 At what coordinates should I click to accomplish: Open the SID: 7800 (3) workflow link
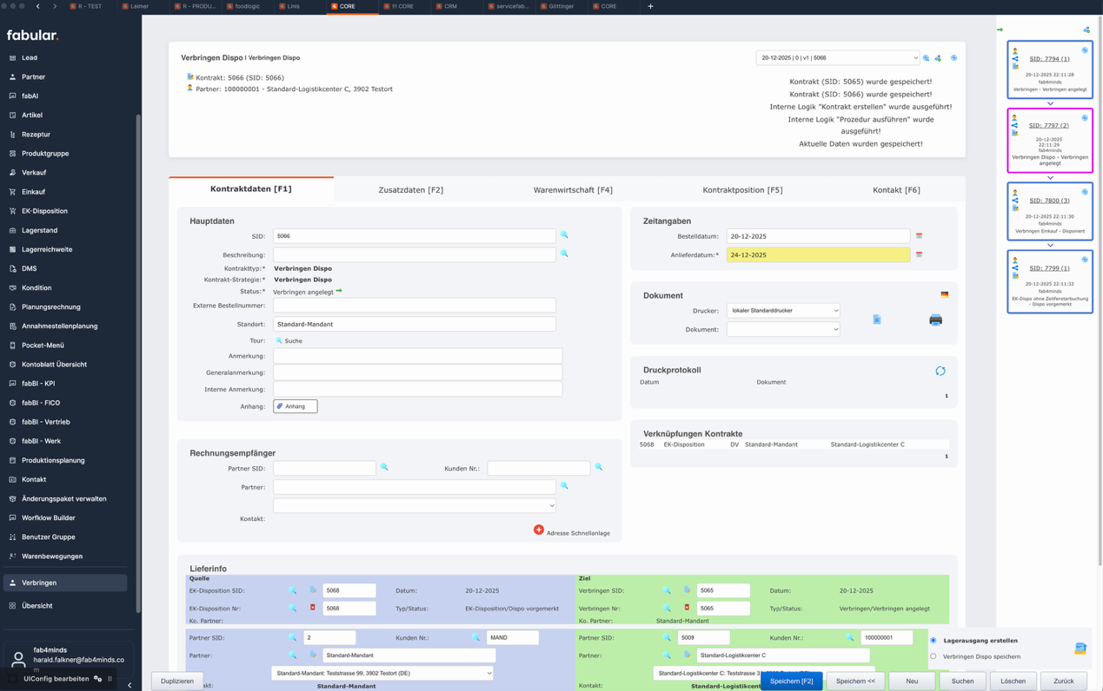(x=1049, y=201)
